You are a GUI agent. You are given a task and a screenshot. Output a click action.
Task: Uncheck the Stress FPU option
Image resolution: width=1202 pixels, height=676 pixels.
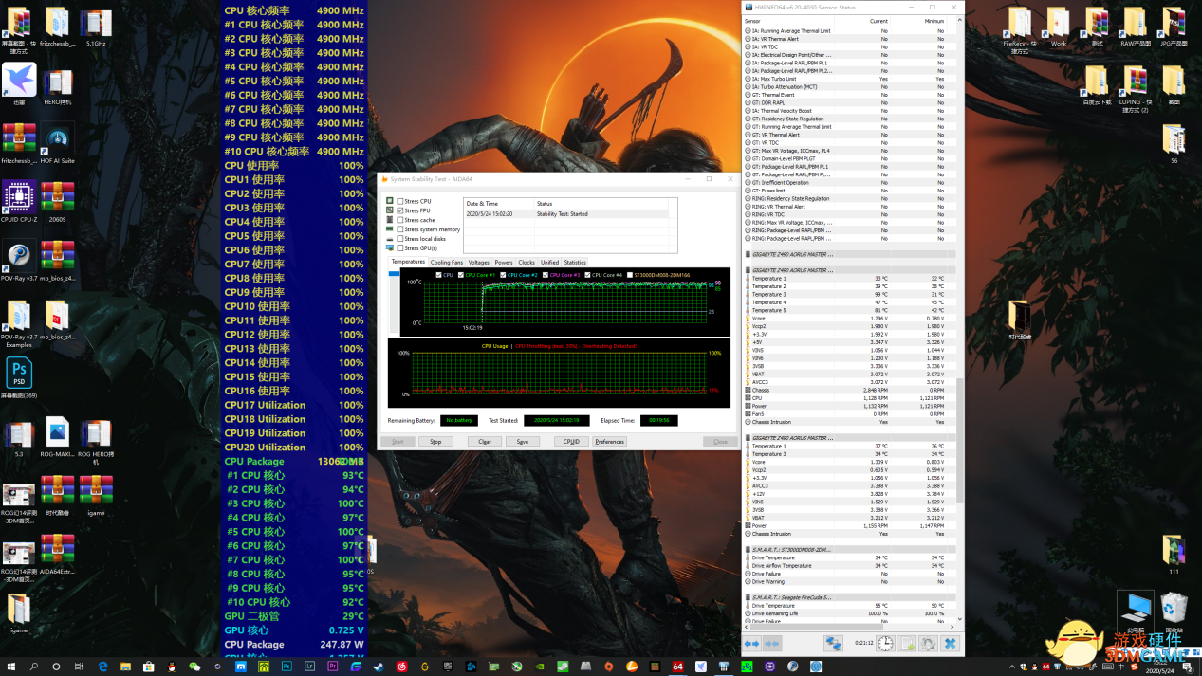(x=400, y=210)
